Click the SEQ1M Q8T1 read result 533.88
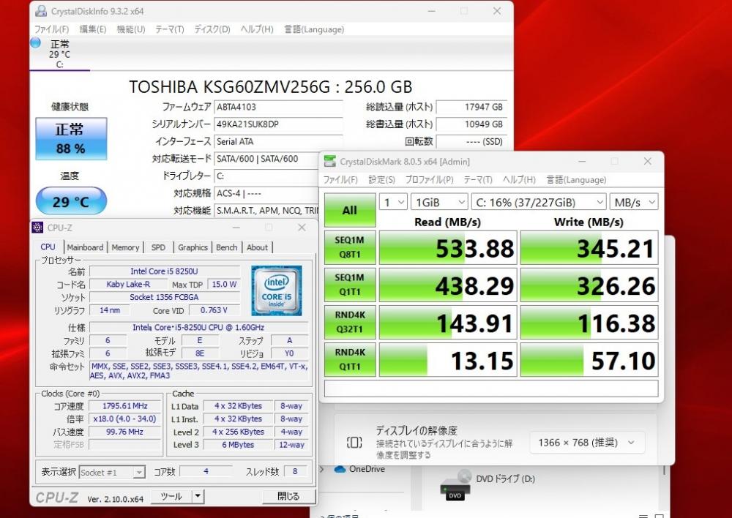The width and height of the screenshot is (732, 518). [x=448, y=248]
